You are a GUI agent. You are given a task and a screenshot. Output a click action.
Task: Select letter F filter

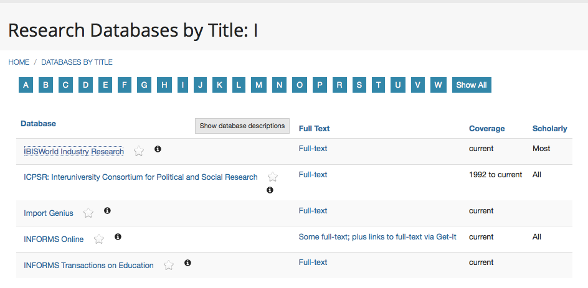click(125, 85)
